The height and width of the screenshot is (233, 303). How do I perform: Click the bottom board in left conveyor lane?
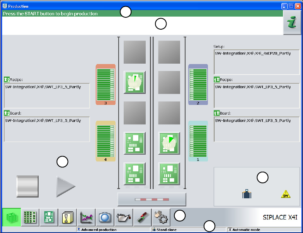[x=134, y=174]
